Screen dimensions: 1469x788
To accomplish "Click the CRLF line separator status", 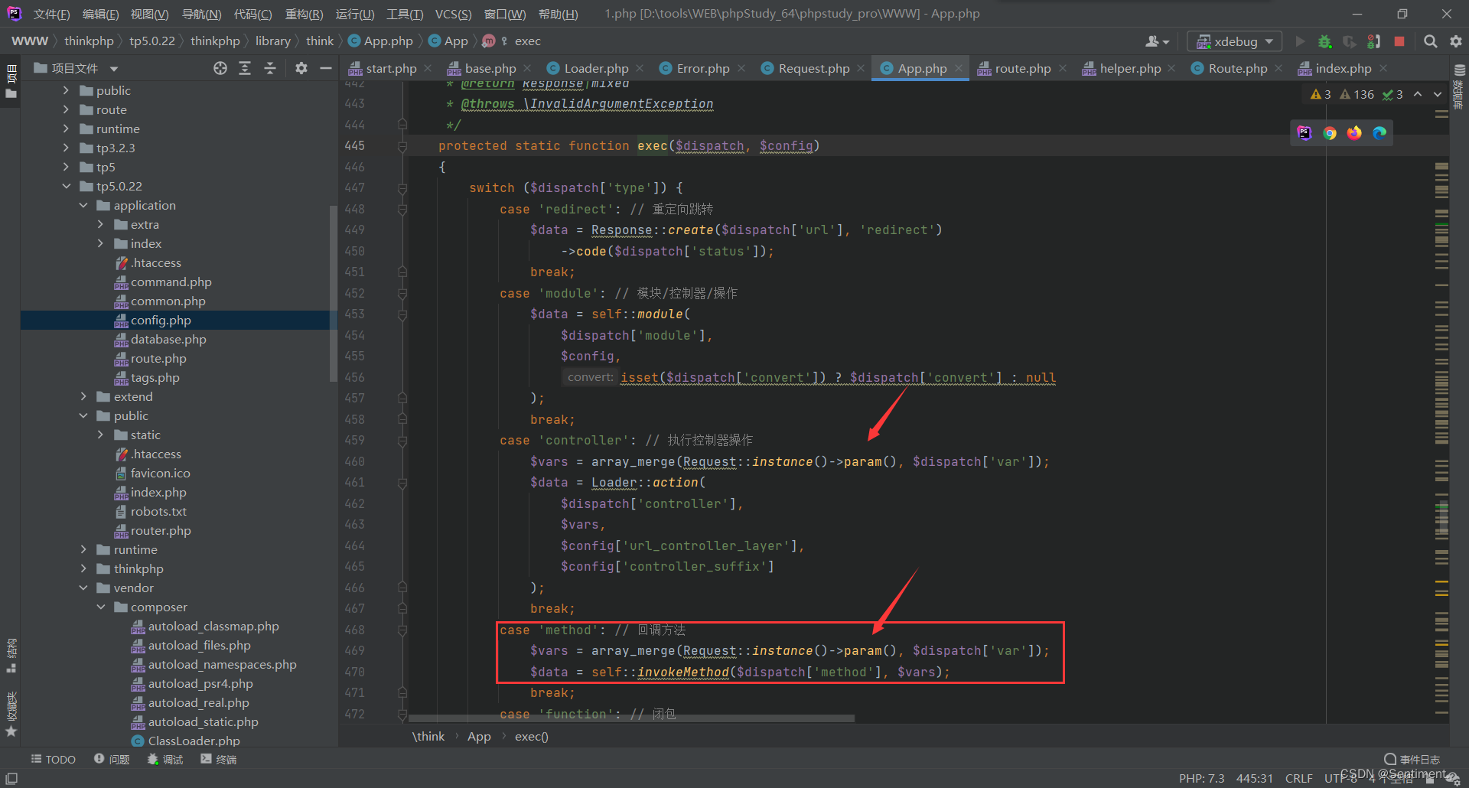I will click(1299, 778).
